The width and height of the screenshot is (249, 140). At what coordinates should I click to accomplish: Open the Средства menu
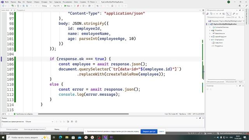[58, 2]
